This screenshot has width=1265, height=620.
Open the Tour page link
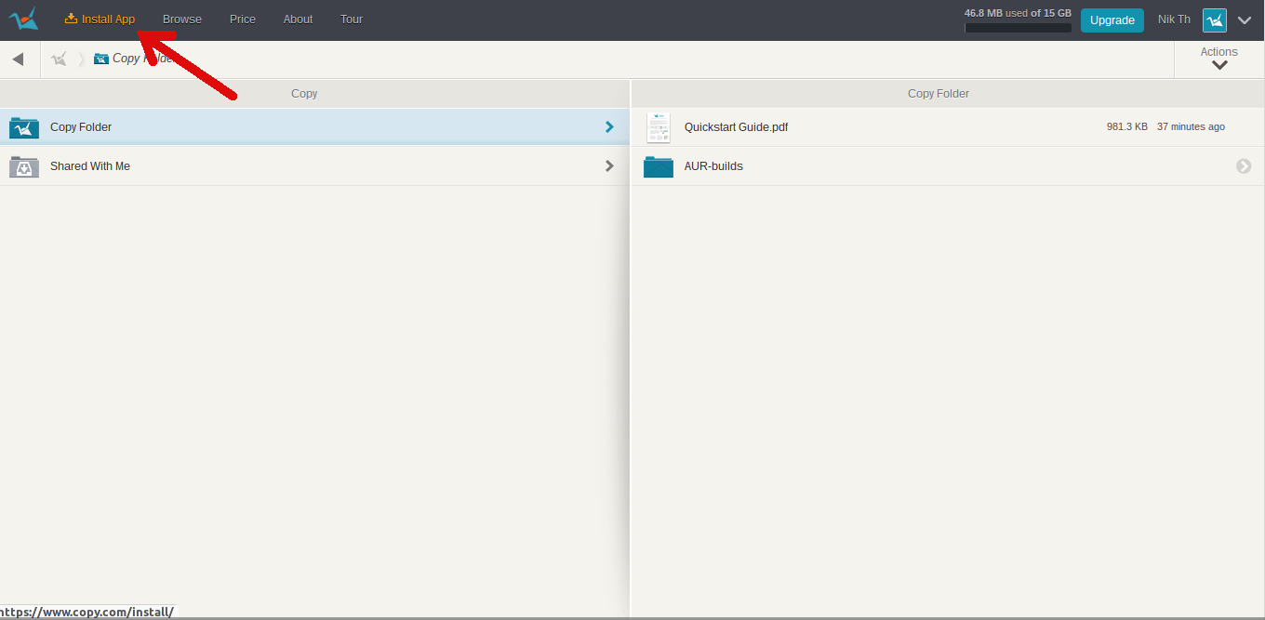(x=352, y=20)
